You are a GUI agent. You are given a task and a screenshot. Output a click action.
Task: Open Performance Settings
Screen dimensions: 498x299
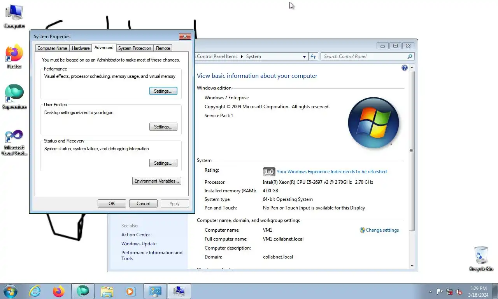(163, 91)
